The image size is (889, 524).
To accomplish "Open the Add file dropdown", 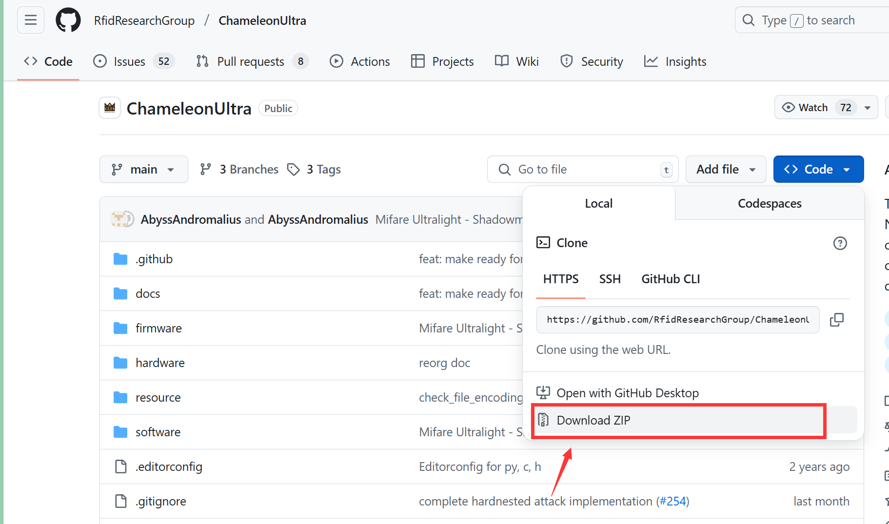I will point(726,169).
